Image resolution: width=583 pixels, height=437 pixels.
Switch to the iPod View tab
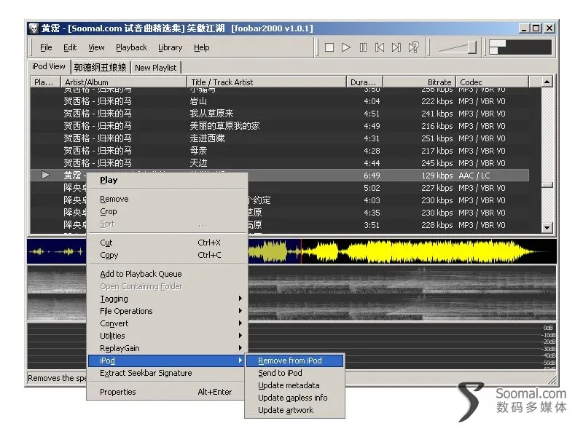click(49, 66)
